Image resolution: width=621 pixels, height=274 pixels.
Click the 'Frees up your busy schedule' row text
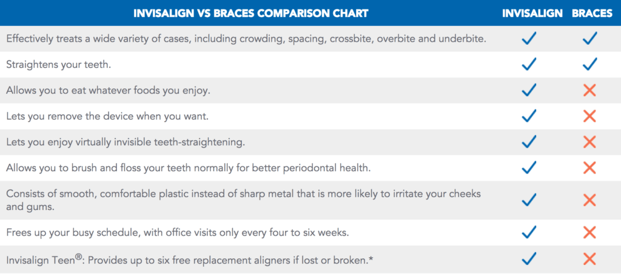tap(178, 232)
